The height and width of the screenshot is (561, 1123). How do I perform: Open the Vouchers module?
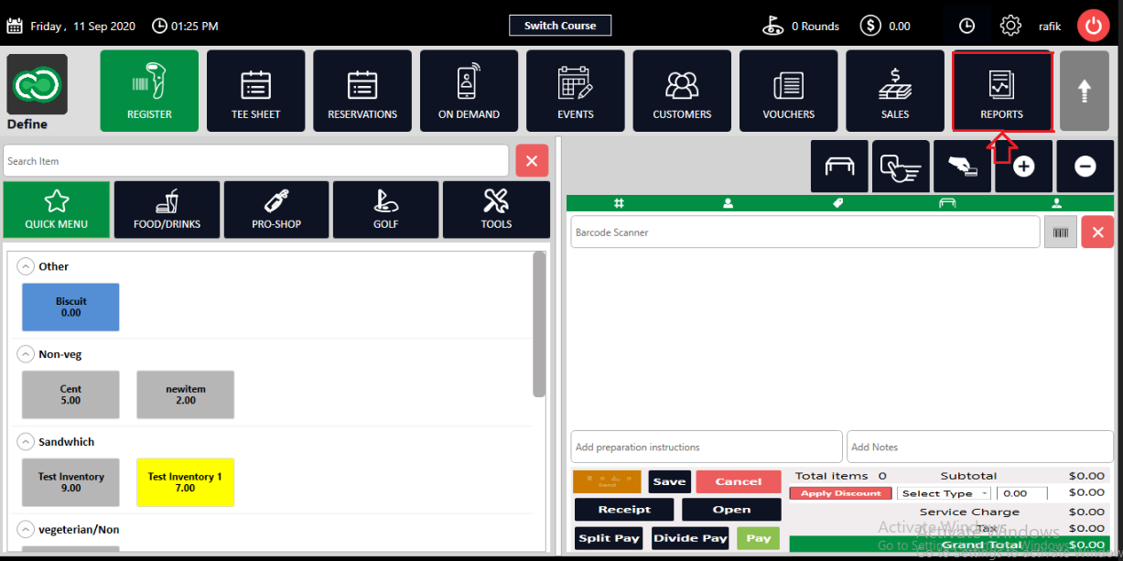coord(788,91)
